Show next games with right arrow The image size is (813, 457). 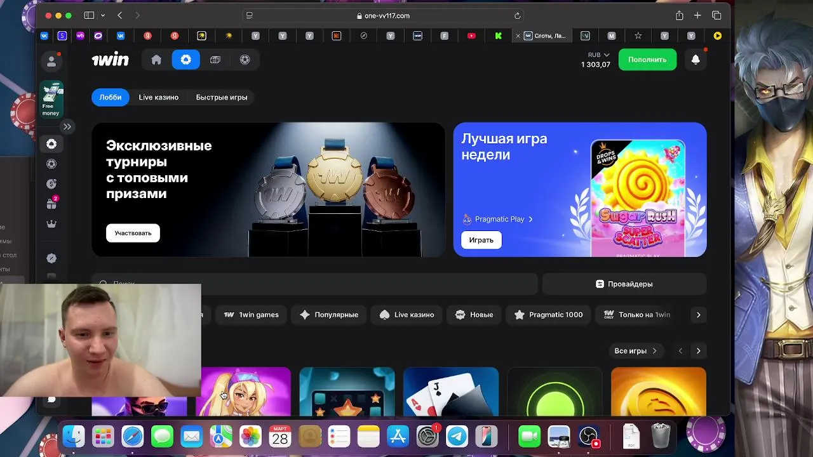click(699, 351)
